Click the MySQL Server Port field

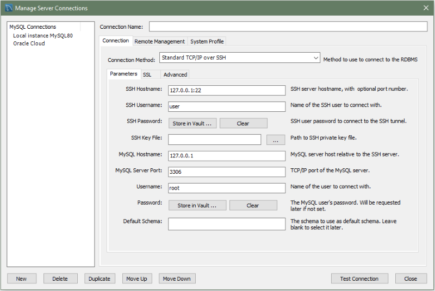227,172
